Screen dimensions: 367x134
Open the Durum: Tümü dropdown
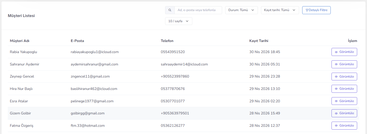coord(241,10)
